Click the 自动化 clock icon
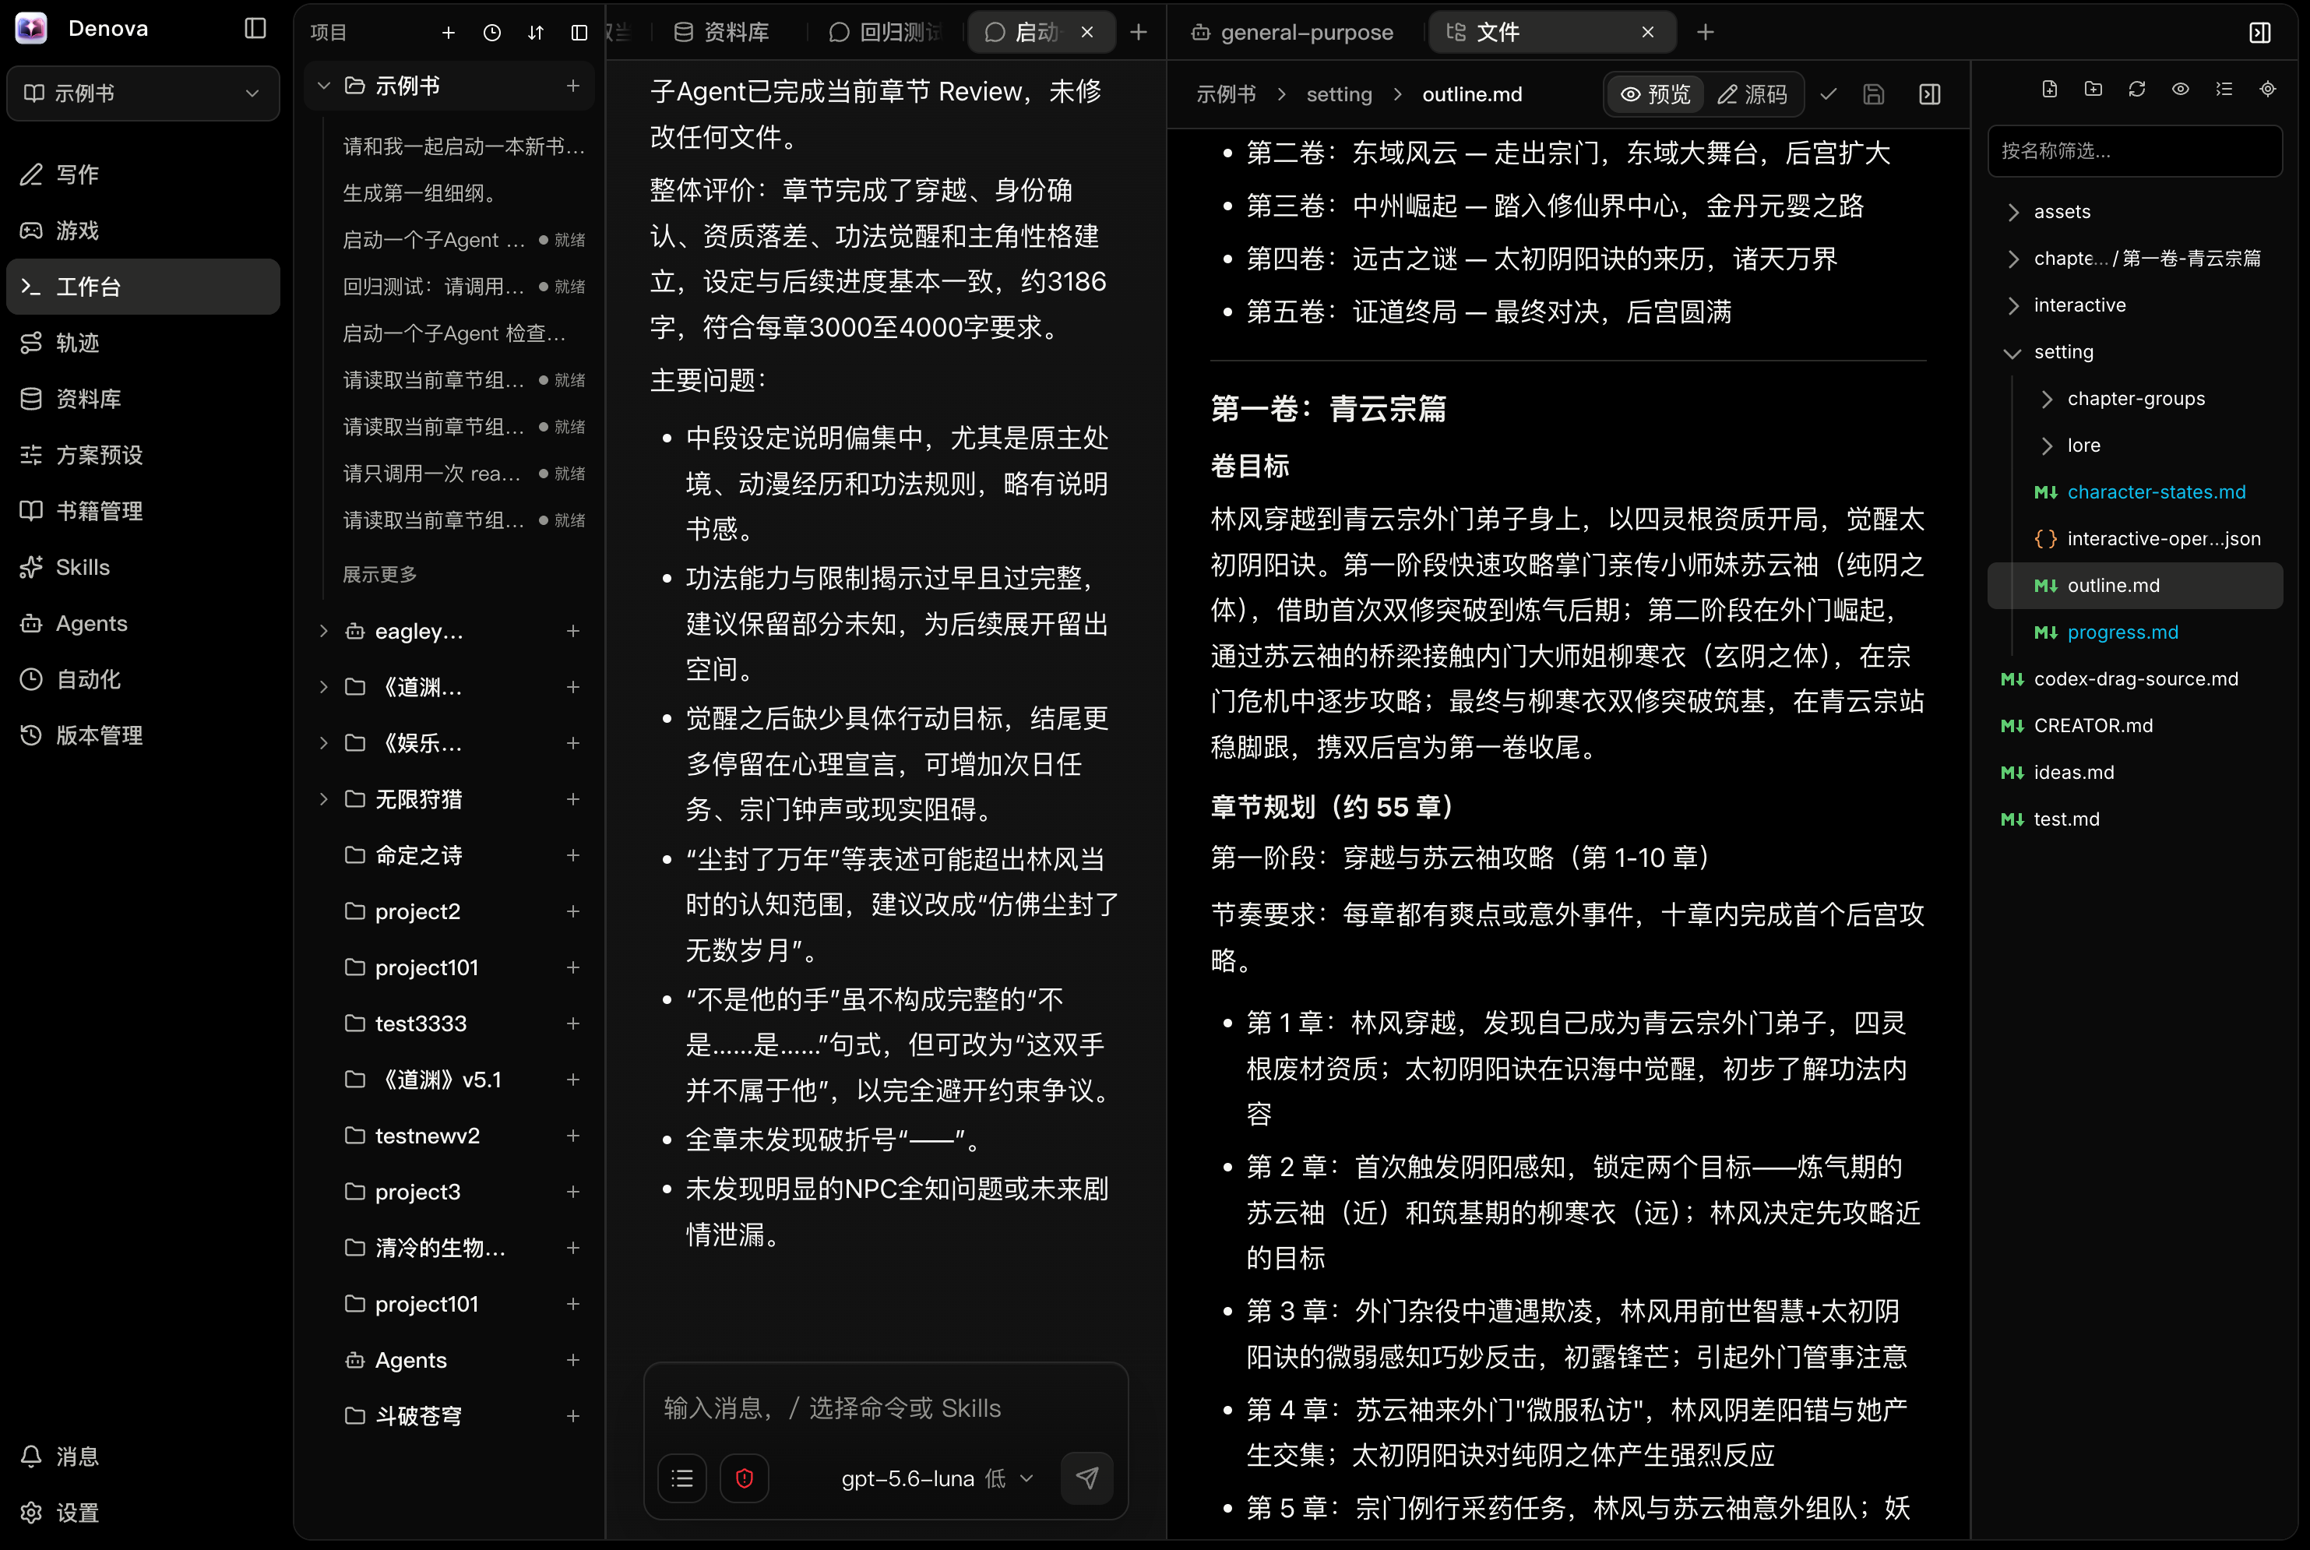This screenshot has width=2310, height=1550. pyautogui.click(x=32, y=679)
